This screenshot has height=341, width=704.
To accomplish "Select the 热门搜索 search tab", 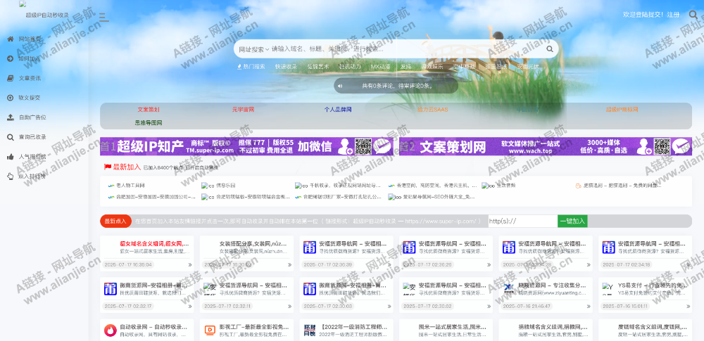I will point(253,67).
